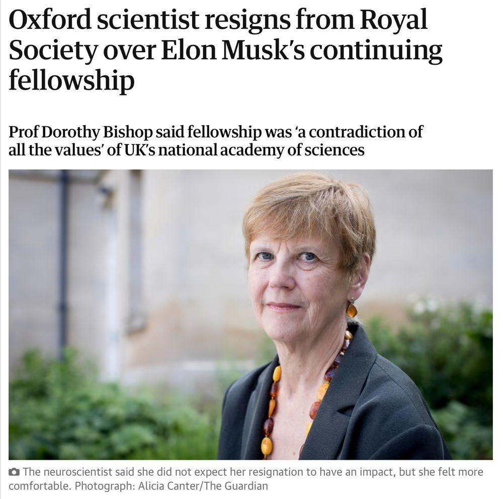Viewport: 503px width, 499px height.
Task: Click the word 'continuing' in the headline
Action: coord(376,51)
